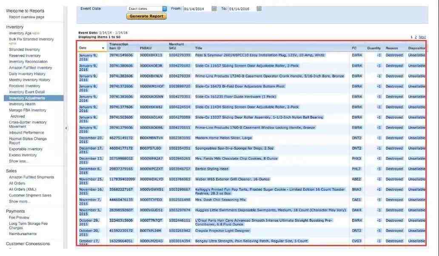Open Excess Inventory report
The width and height of the screenshot is (439, 256).
point(23,155)
